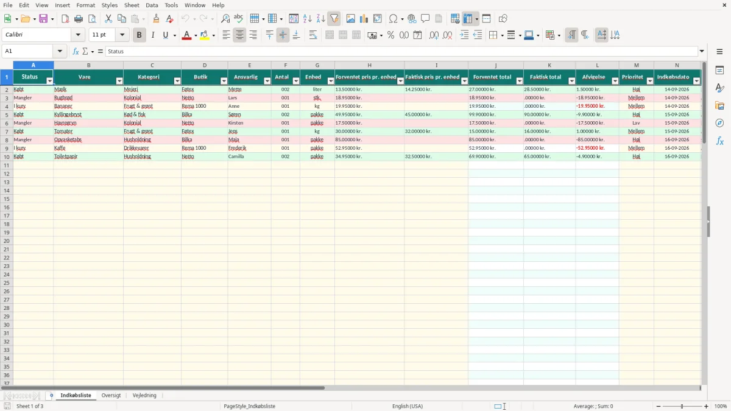Click the Save document icon

point(43,19)
